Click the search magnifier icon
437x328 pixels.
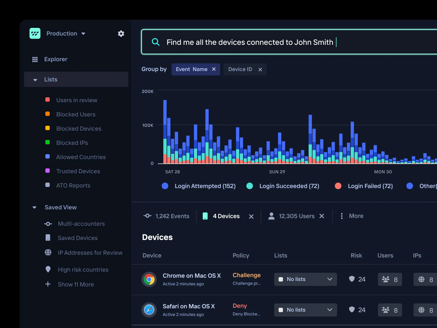[x=155, y=42]
